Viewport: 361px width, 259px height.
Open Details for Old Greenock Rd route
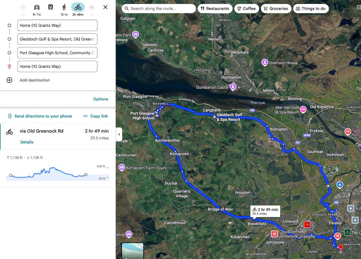click(x=27, y=142)
